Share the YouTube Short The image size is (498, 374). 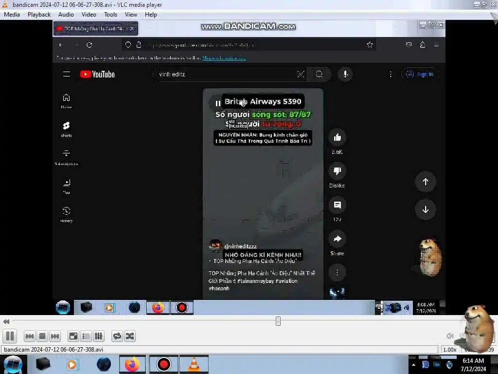click(338, 239)
